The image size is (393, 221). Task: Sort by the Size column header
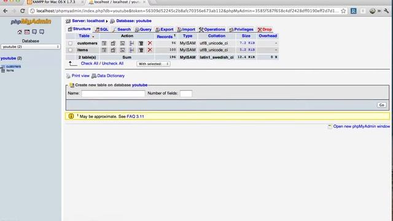pos(246,36)
